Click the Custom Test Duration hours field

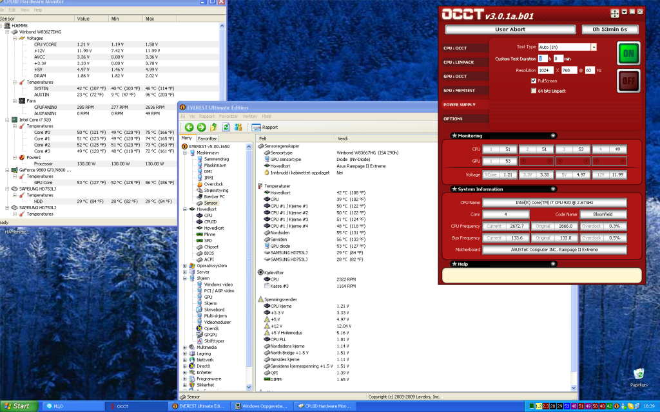pos(543,59)
